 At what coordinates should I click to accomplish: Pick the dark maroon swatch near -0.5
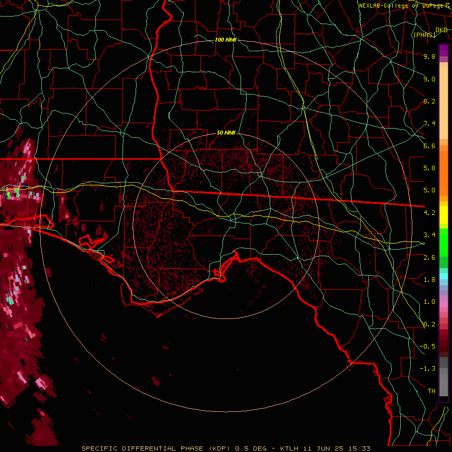pos(443,347)
